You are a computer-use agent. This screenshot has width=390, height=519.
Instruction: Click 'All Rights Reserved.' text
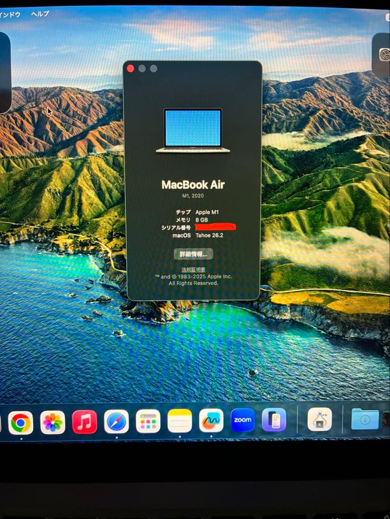coord(193,284)
